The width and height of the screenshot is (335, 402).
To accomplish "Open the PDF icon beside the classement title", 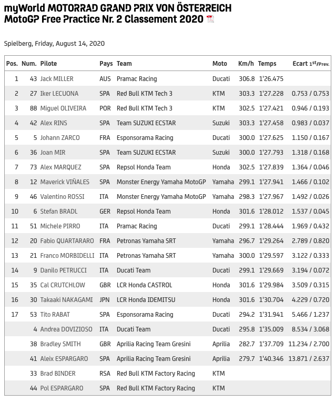I will 210,19.
